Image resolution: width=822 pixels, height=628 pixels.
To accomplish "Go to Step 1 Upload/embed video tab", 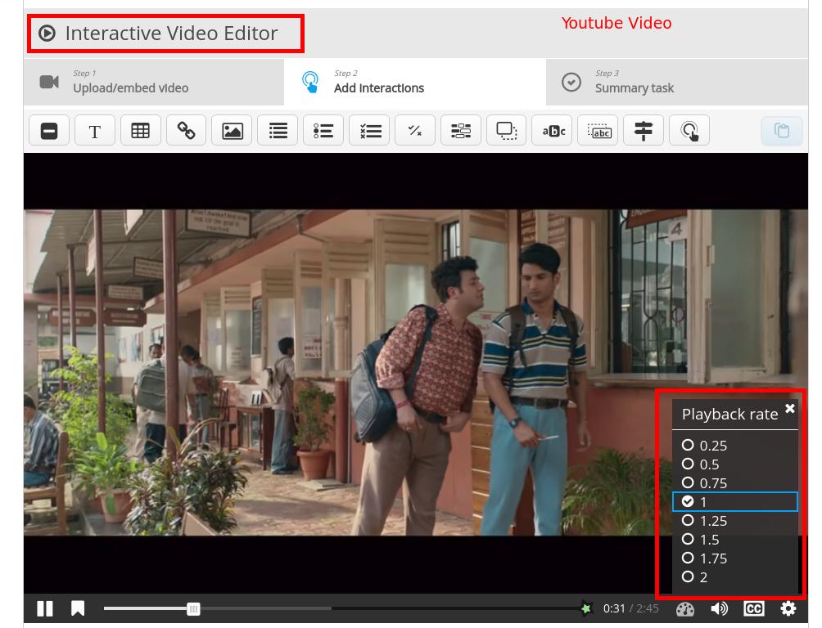I will click(154, 83).
